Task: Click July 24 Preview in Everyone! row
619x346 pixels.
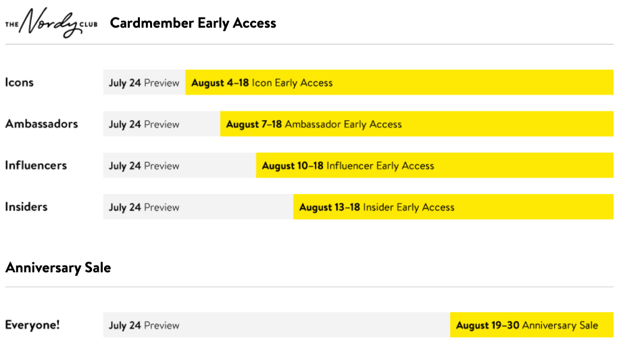Action: click(x=144, y=325)
